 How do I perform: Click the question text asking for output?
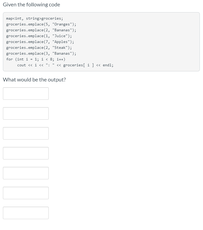point(34,80)
